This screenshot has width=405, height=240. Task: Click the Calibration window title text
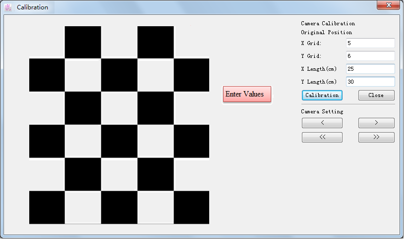coord(33,7)
